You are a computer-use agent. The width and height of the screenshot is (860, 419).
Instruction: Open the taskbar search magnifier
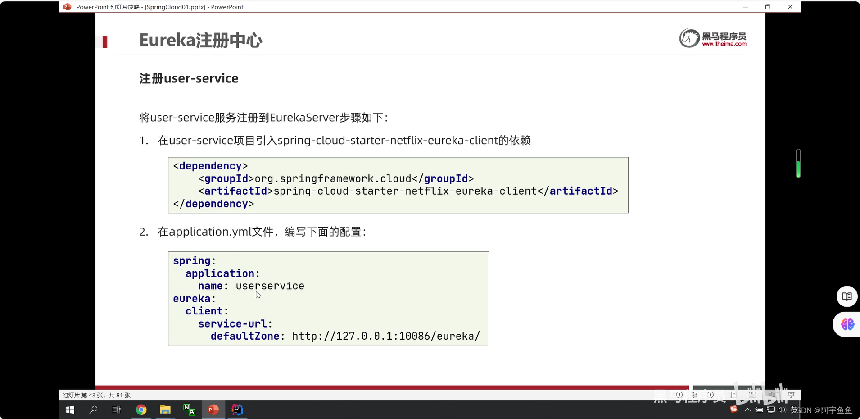click(x=94, y=410)
